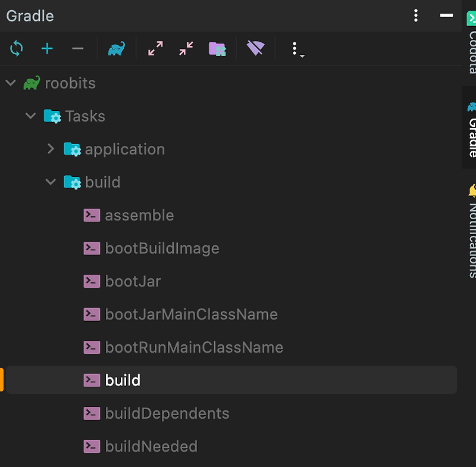476x467 pixels.
Task: Link a new Gradle project with the plus icon
Action: pyautogui.click(x=47, y=48)
